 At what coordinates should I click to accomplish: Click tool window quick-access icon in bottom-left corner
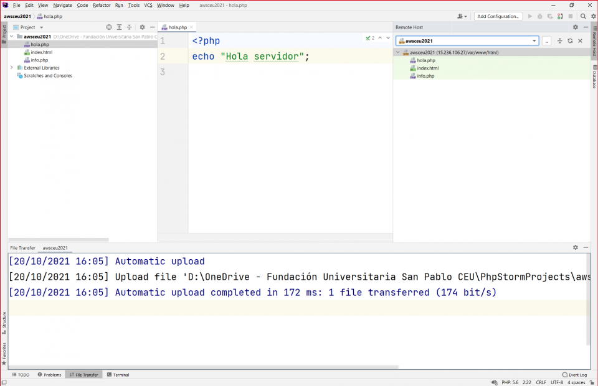point(4,382)
